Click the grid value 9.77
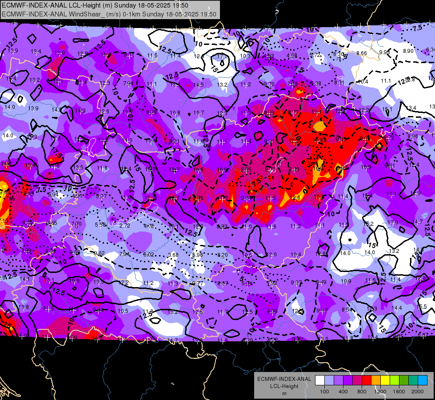This screenshot has height=400, width=435. tap(198, 284)
